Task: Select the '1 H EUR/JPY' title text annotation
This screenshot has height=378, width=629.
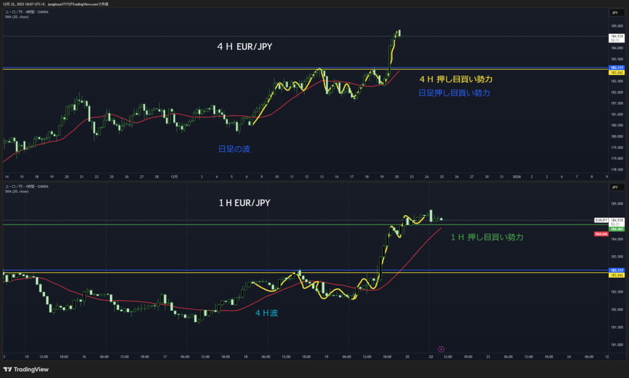Action: tap(244, 202)
